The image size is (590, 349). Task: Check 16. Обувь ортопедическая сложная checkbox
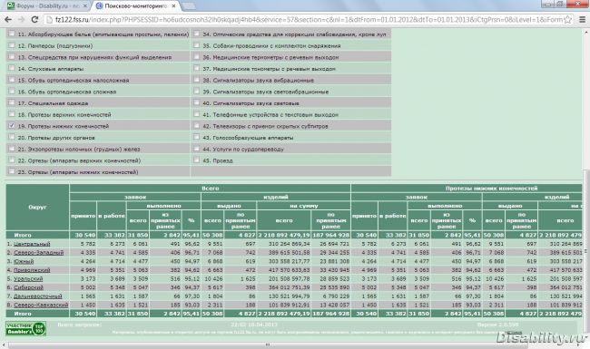[x=12, y=91]
